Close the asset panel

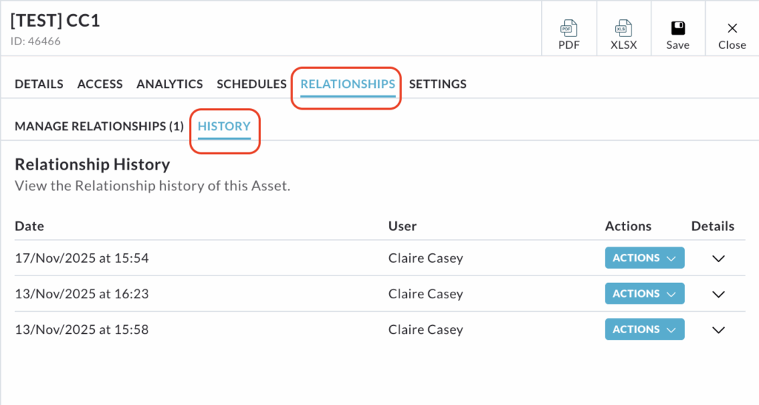click(x=732, y=36)
